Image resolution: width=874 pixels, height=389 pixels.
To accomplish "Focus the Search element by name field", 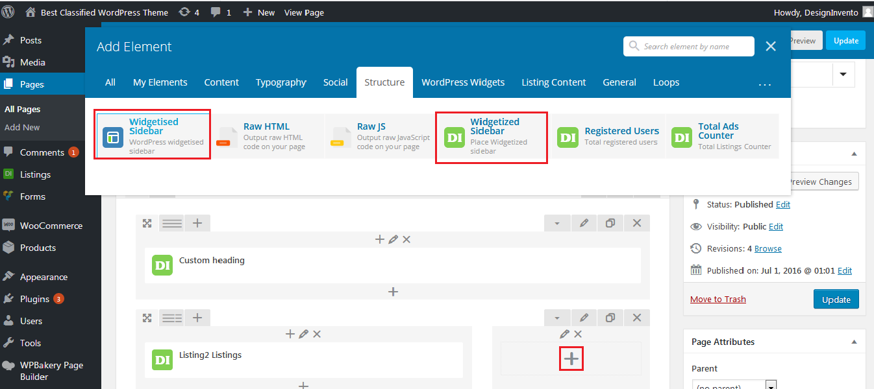I will pos(689,47).
